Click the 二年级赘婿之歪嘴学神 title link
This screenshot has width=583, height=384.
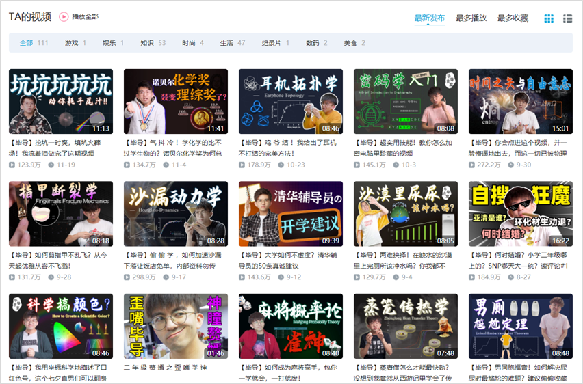click(x=164, y=368)
